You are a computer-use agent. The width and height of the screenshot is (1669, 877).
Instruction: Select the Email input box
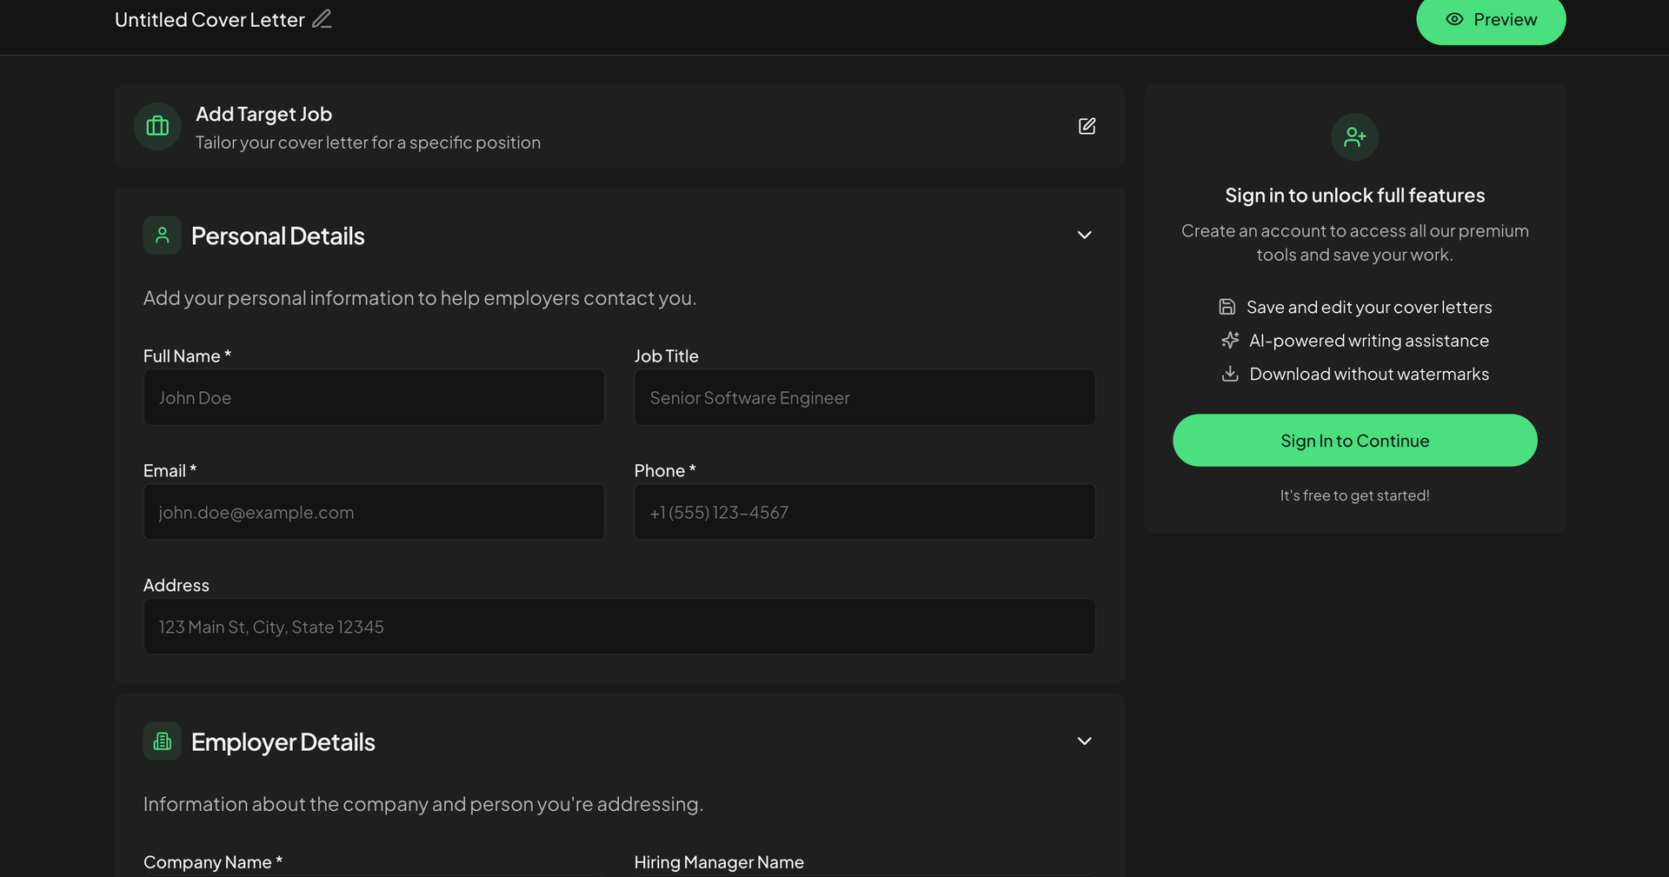point(374,513)
